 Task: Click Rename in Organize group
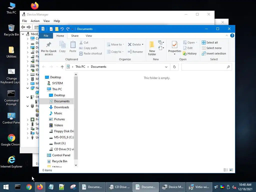click(x=135, y=52)
